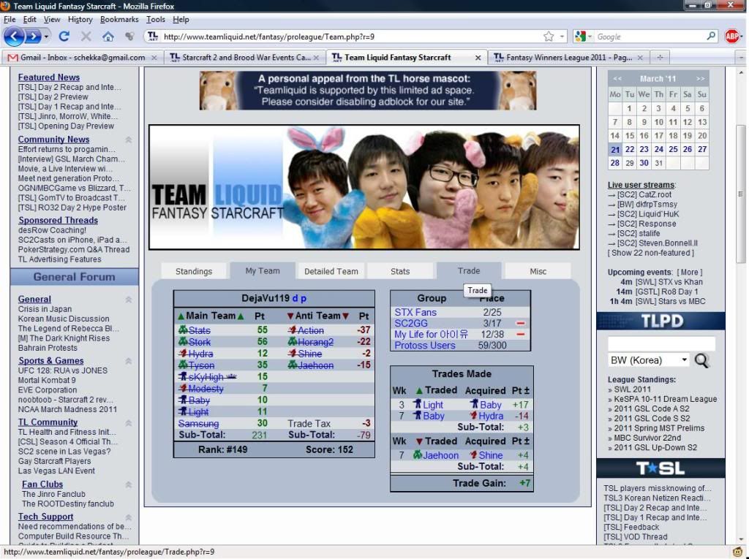
Task: Click the TLPD search text field
Action: pyautogui.click(x=661, y=343)
